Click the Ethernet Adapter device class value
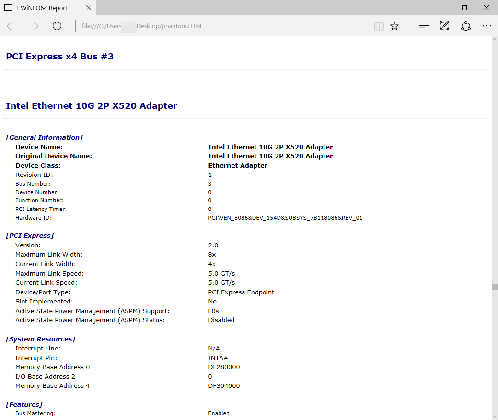The width and height of the screenshot is (498, 420). (238, 165)
